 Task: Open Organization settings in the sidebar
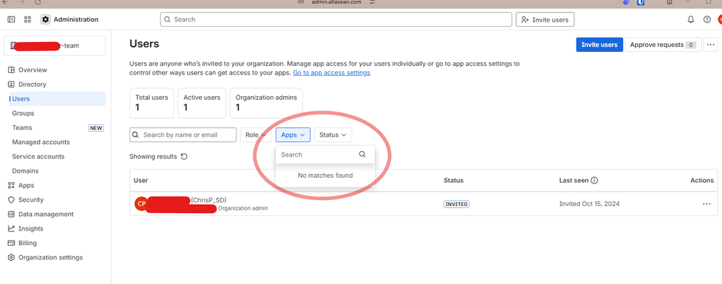pos(51,257)
